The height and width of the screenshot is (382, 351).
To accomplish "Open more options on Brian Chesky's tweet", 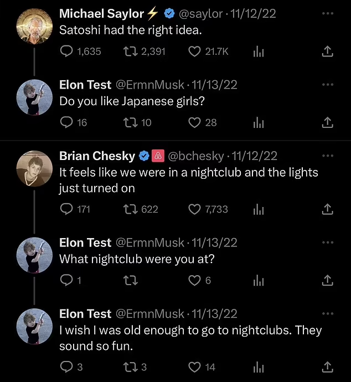I will tap(328, 156).
